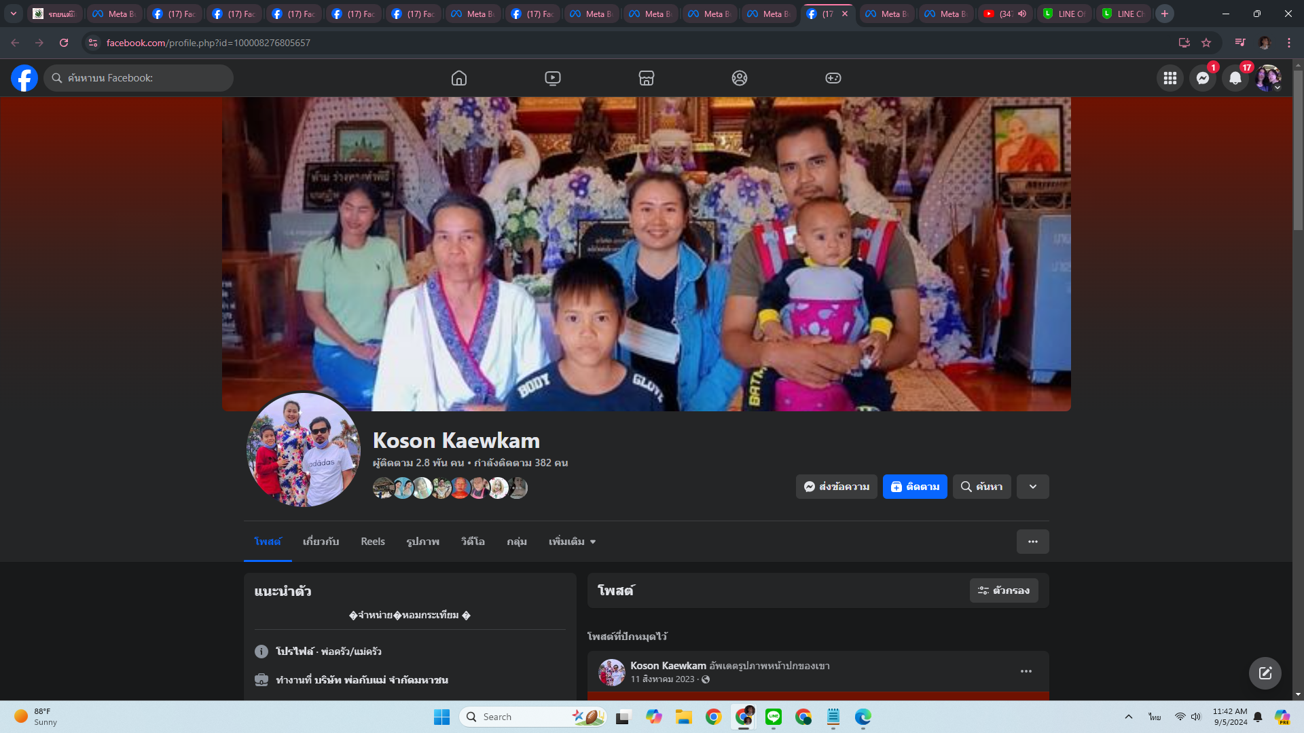Screen dimensions: 1304x733
Task: Click the ค้นหาบน Facebook search field
Action: pyautogui.click(x=139, y=78)
